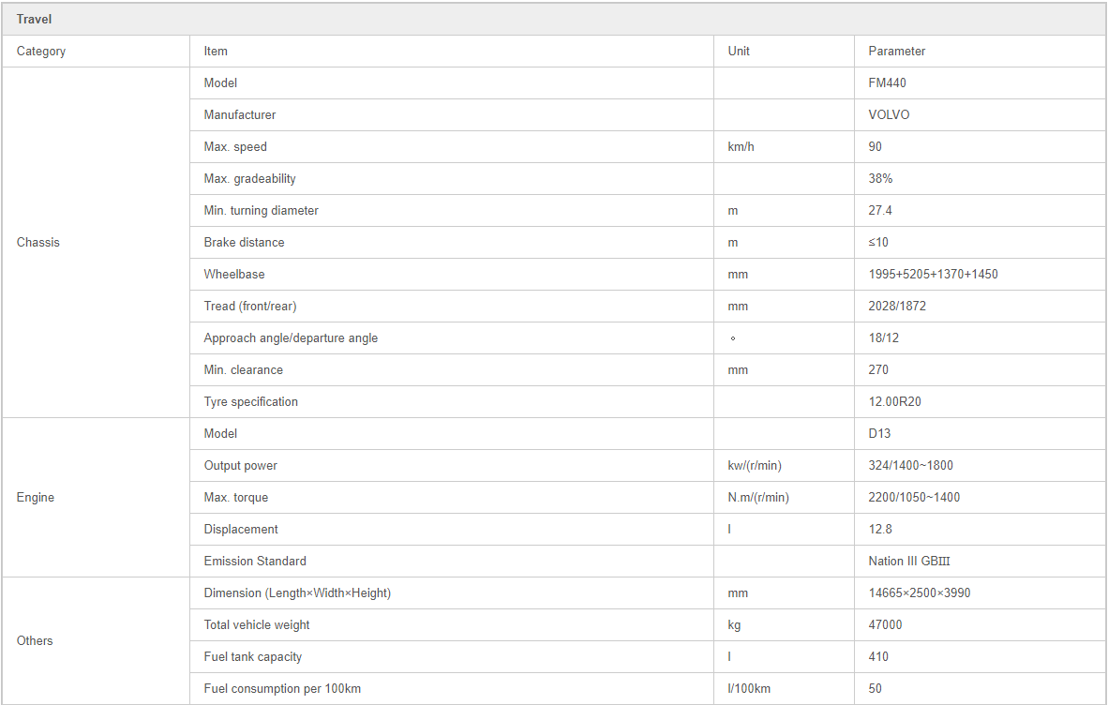Click the FM440 model value
The height and width of the screenshot is (705, 1108).
tap(887, 82)
